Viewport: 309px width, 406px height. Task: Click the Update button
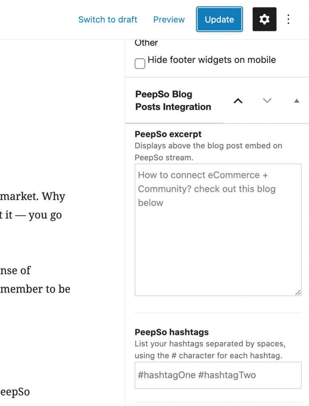(x=219, y=19)
